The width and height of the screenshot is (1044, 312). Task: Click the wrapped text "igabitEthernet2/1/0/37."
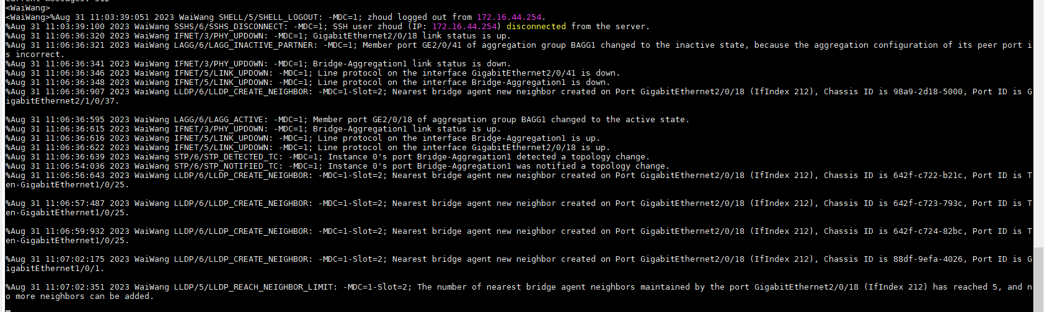pyautogui.click(x=62, y=101)
